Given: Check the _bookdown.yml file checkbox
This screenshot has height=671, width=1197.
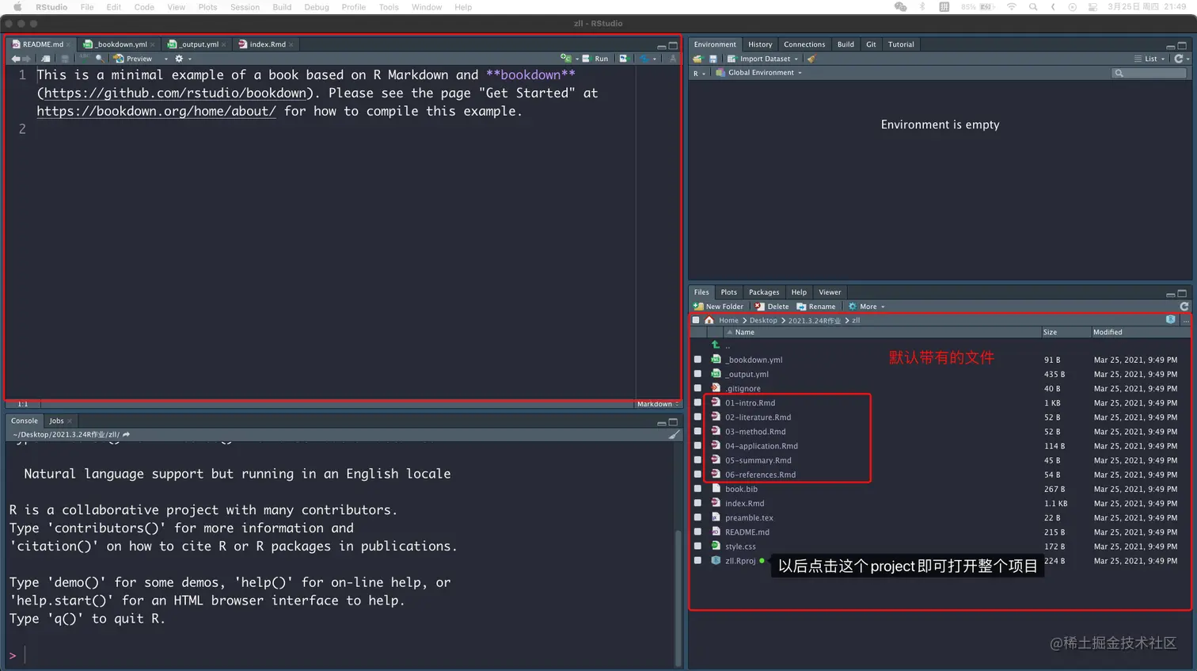Looking at the screenshot, I should pyautogui.click(x=697, y=360).
